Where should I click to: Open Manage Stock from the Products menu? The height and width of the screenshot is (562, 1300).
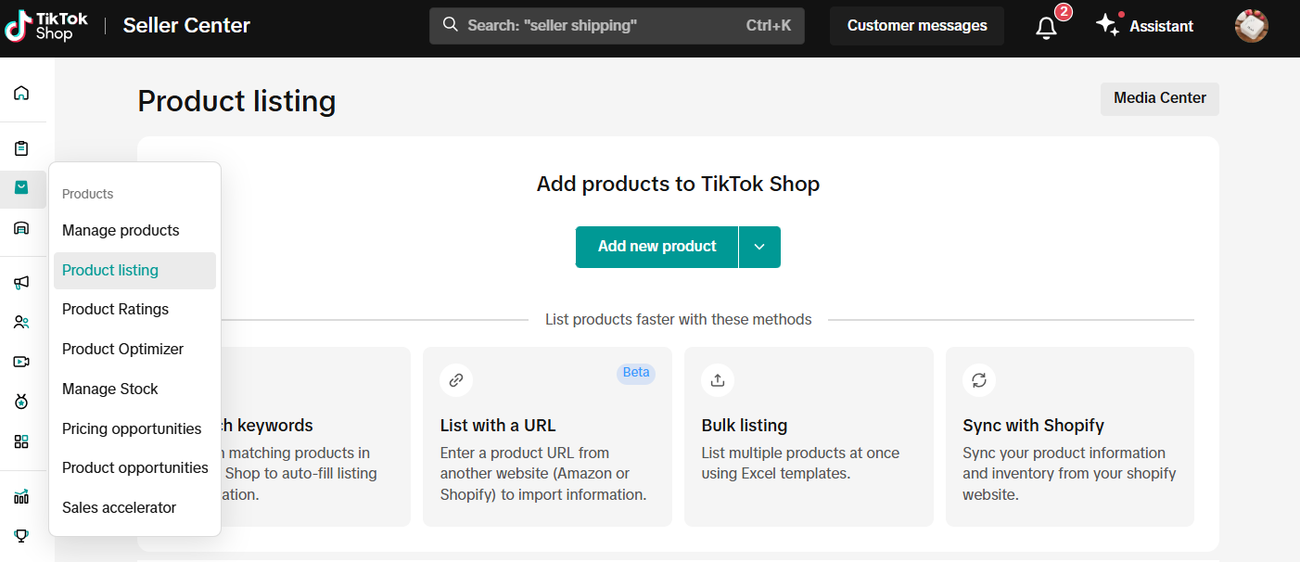pos(109,389)
